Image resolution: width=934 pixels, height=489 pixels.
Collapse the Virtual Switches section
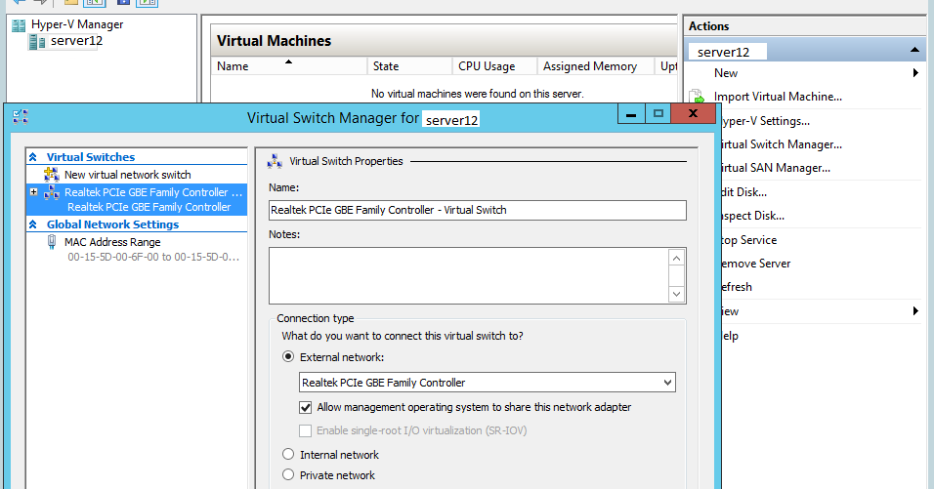click(x=33, y=157)
